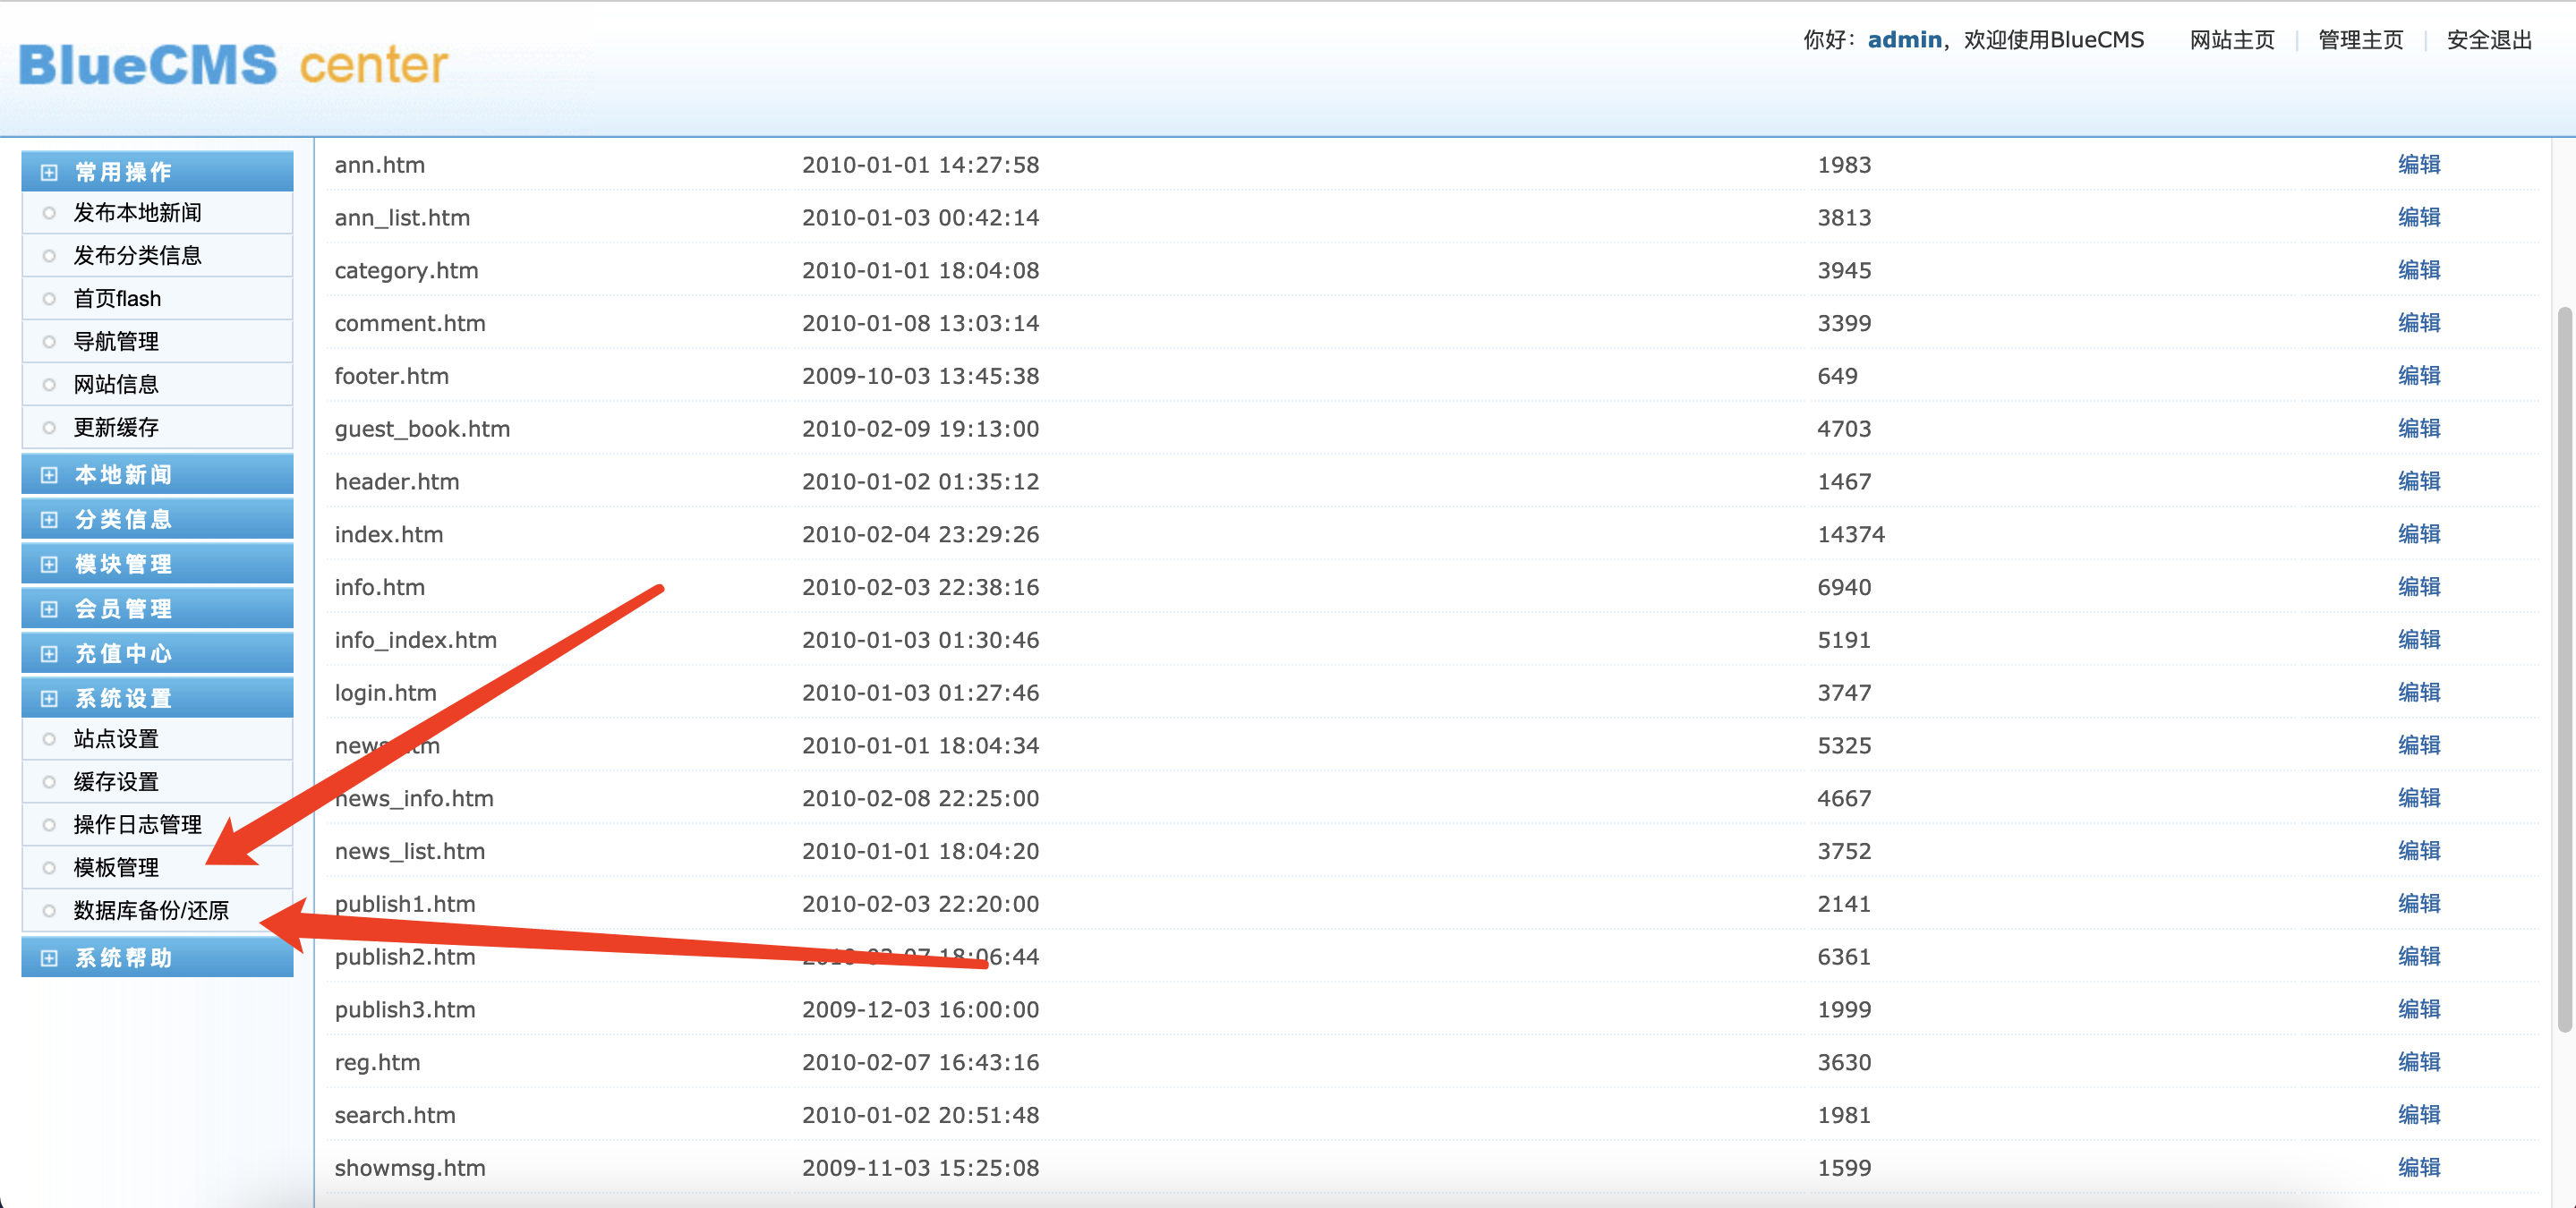Expand the 系统帮助 menu section
Screen dimensions: 2576x1208
click(x=124, y=958)
